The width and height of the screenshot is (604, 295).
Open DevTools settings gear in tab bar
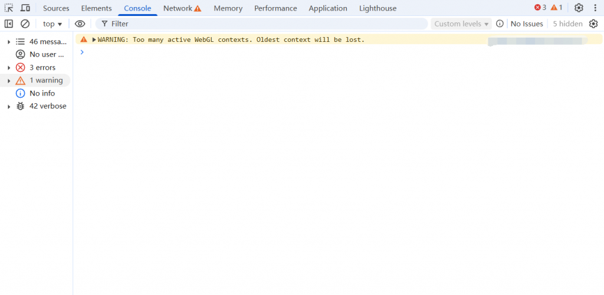coord(579,8)
